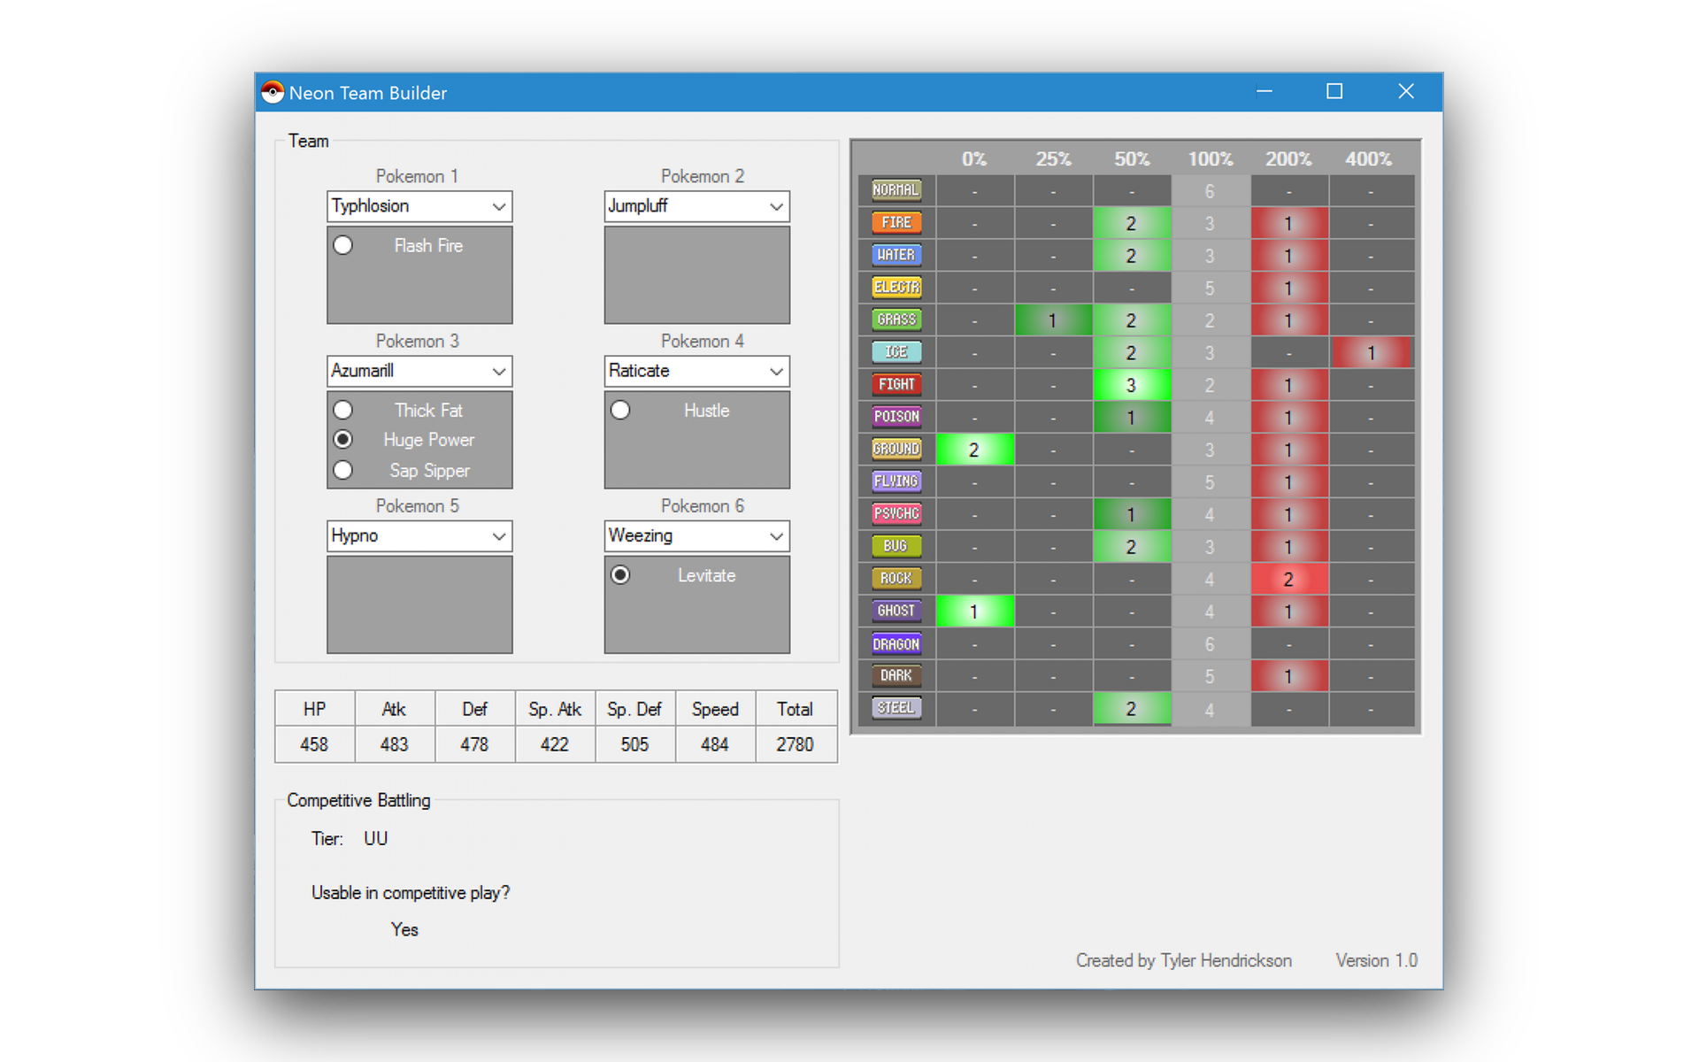Click the GROUND type badge icon
Viewport: 1699px width, 1062px height.
click(896, 450)
